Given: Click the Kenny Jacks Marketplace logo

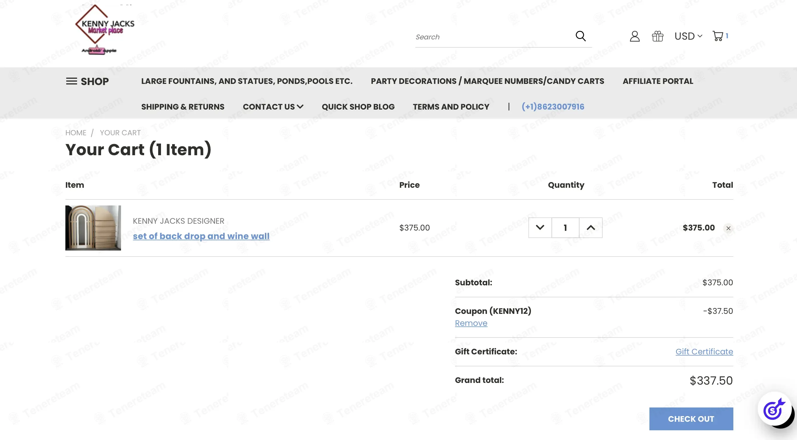Looking at the screenshot, I should click(x=104, y=29).
